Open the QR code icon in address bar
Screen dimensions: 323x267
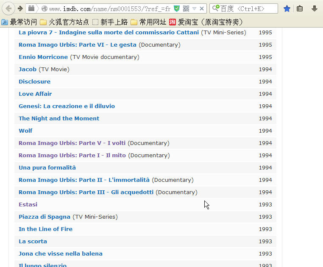186,8
